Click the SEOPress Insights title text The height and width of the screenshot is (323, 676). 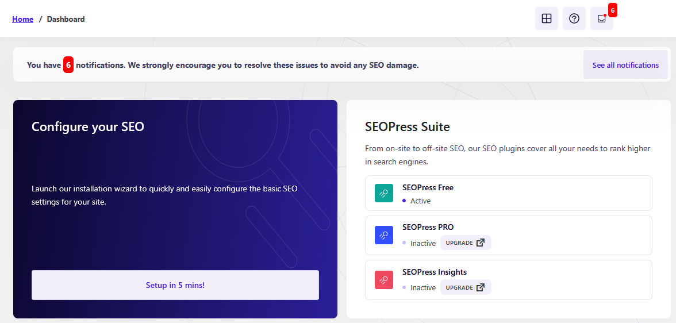434,272
